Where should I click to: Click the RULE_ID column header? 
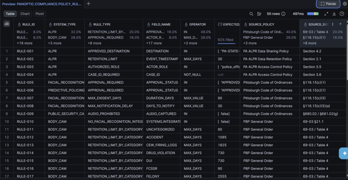pyautogui.click(x=29, y=25)
